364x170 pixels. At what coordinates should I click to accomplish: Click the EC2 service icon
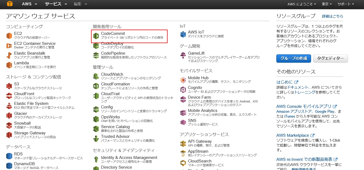click(x=10, y=36)
